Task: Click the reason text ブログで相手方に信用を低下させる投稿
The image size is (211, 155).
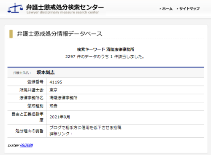Action: click(85, 128)
